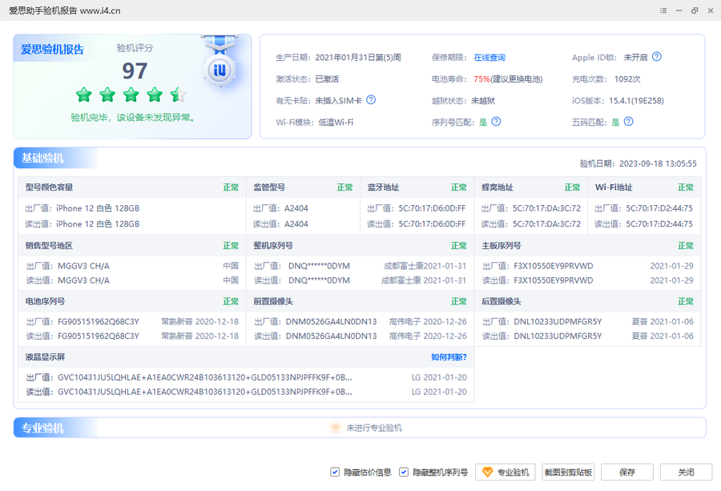Uncheck the 隐藏估价信息 checkbox
This screenshot has height=491, width=721.
(335, 472)
